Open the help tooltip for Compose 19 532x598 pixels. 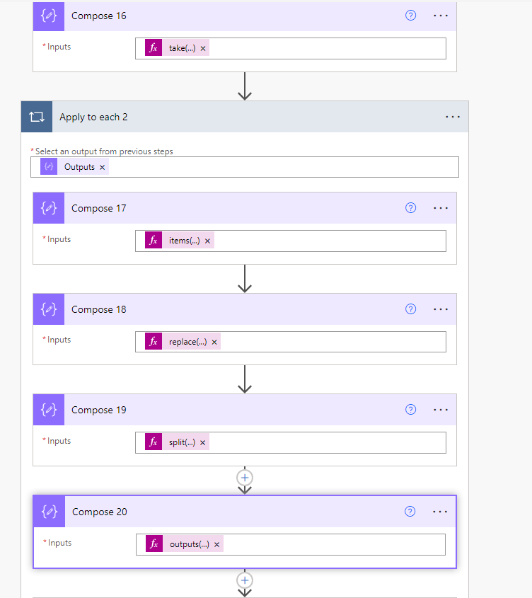click(x=410, y=409)
